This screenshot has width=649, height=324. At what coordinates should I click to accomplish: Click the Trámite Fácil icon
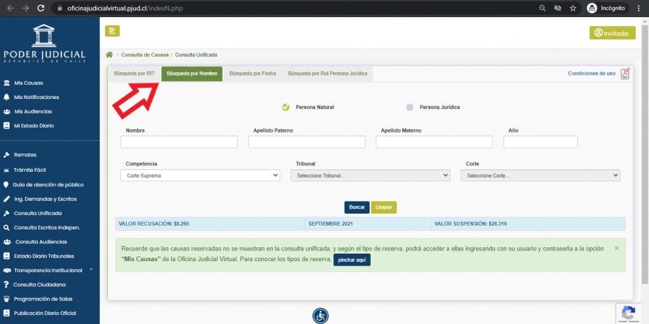coord(6,170)
